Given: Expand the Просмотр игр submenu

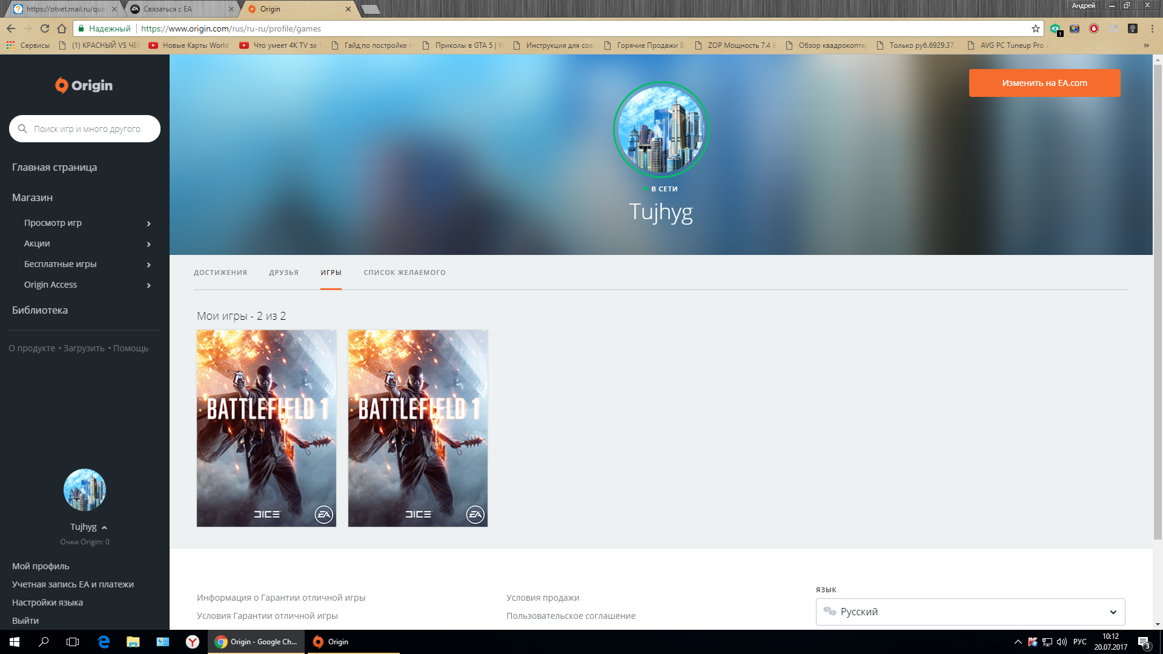Looking at the screenshot, I should tap(149, 223).
